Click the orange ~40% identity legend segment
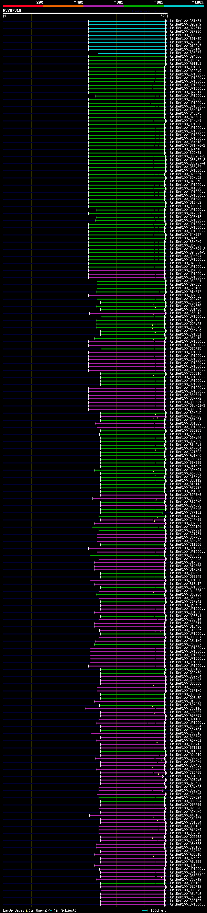This screenshot has height=913, width=207. click(63, 6)
